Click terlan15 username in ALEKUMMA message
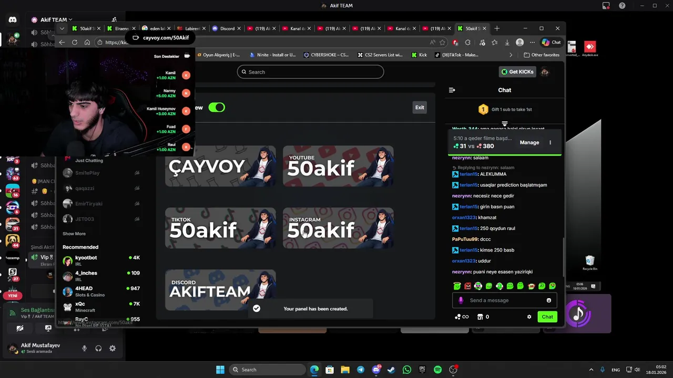This screenshot has height=378, width=673. point(468,174)
